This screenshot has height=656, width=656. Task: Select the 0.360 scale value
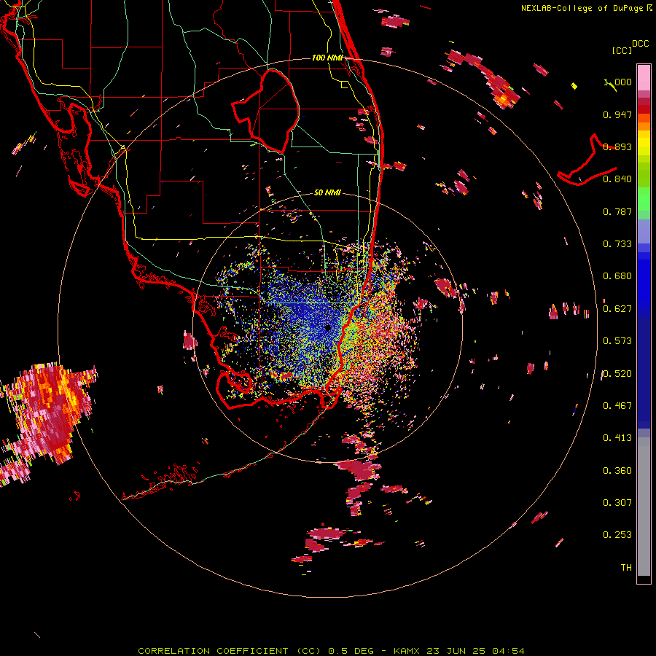coord(617,471)
